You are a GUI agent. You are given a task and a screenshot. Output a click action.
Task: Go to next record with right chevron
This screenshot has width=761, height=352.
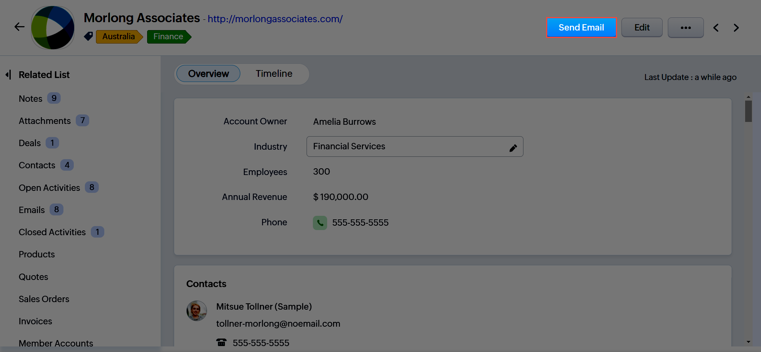click(736, 28)
